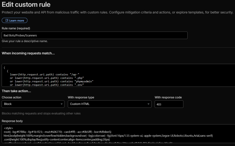Click the first opening parenthesis in expression editor

pyautogui.click(x=5, y=67)
